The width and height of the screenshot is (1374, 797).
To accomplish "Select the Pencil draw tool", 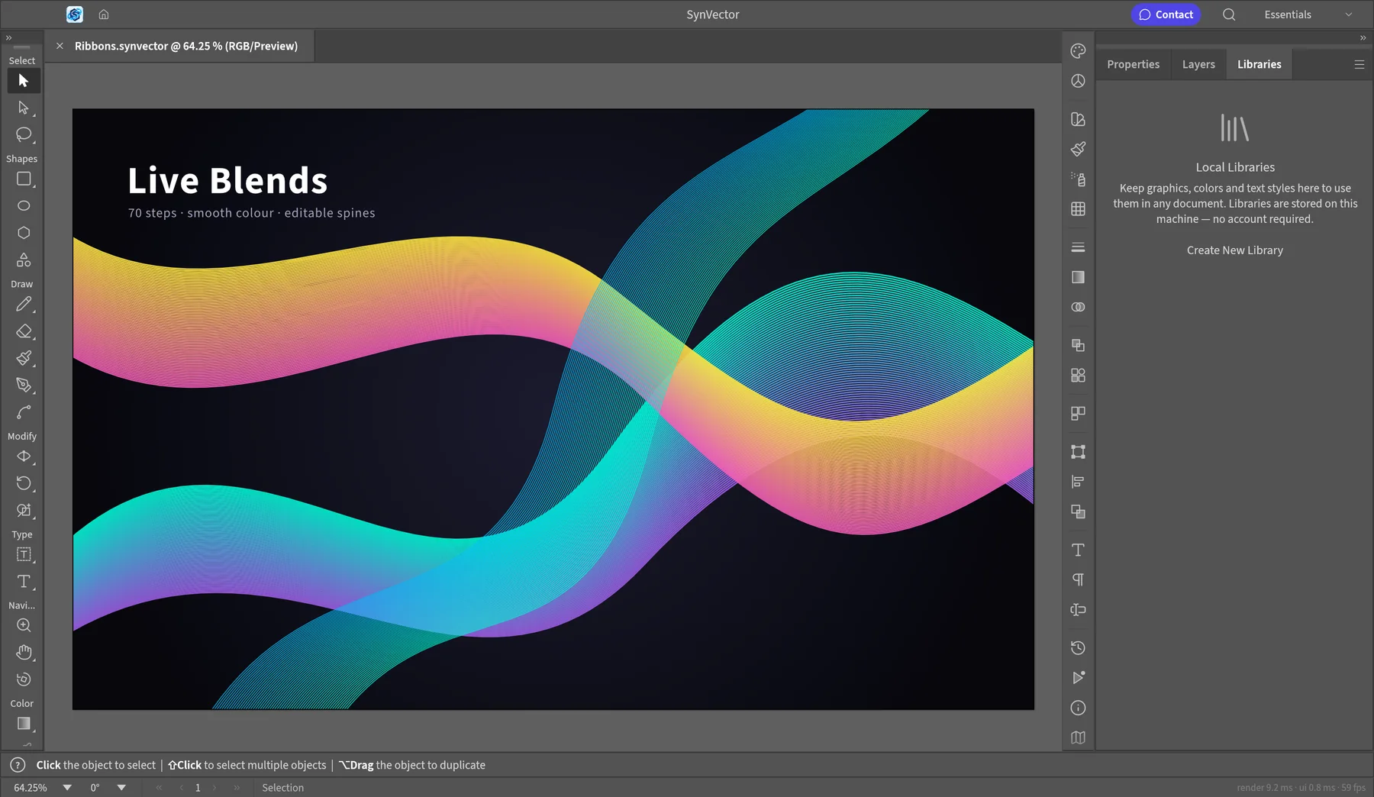I will tap(24, 305).
